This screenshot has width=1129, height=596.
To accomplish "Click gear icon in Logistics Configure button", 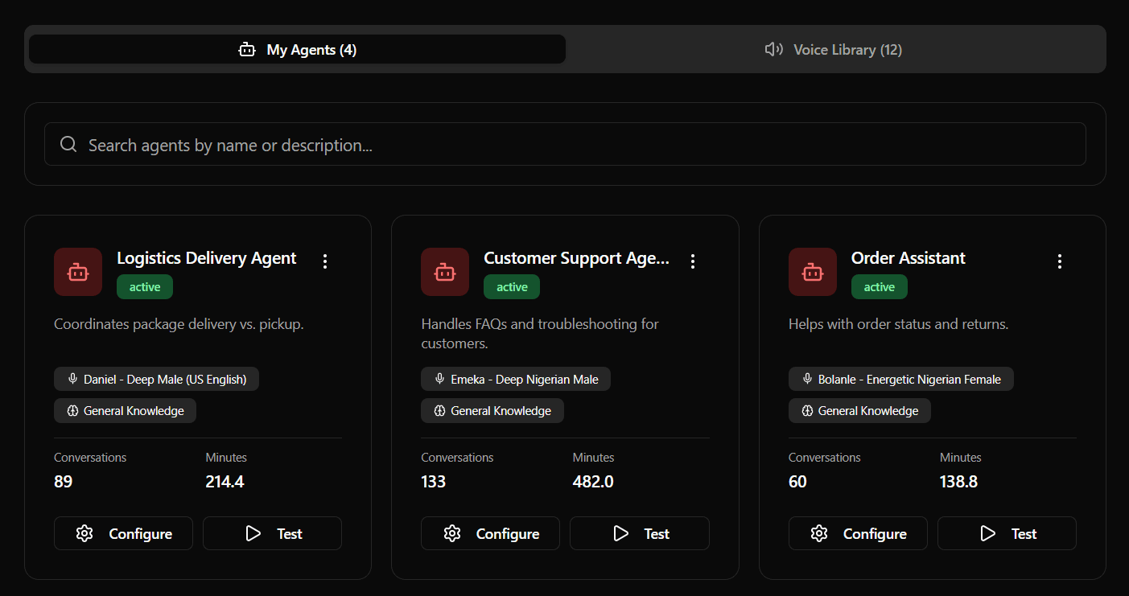I will pyautogui.click(x=84, y=533).
